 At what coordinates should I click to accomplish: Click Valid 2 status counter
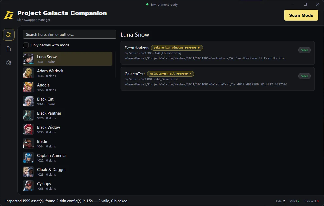[294, 201]
